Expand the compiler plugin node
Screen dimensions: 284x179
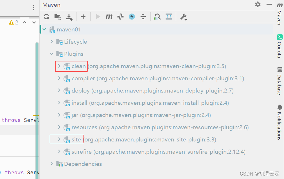(x=59, y=78)
